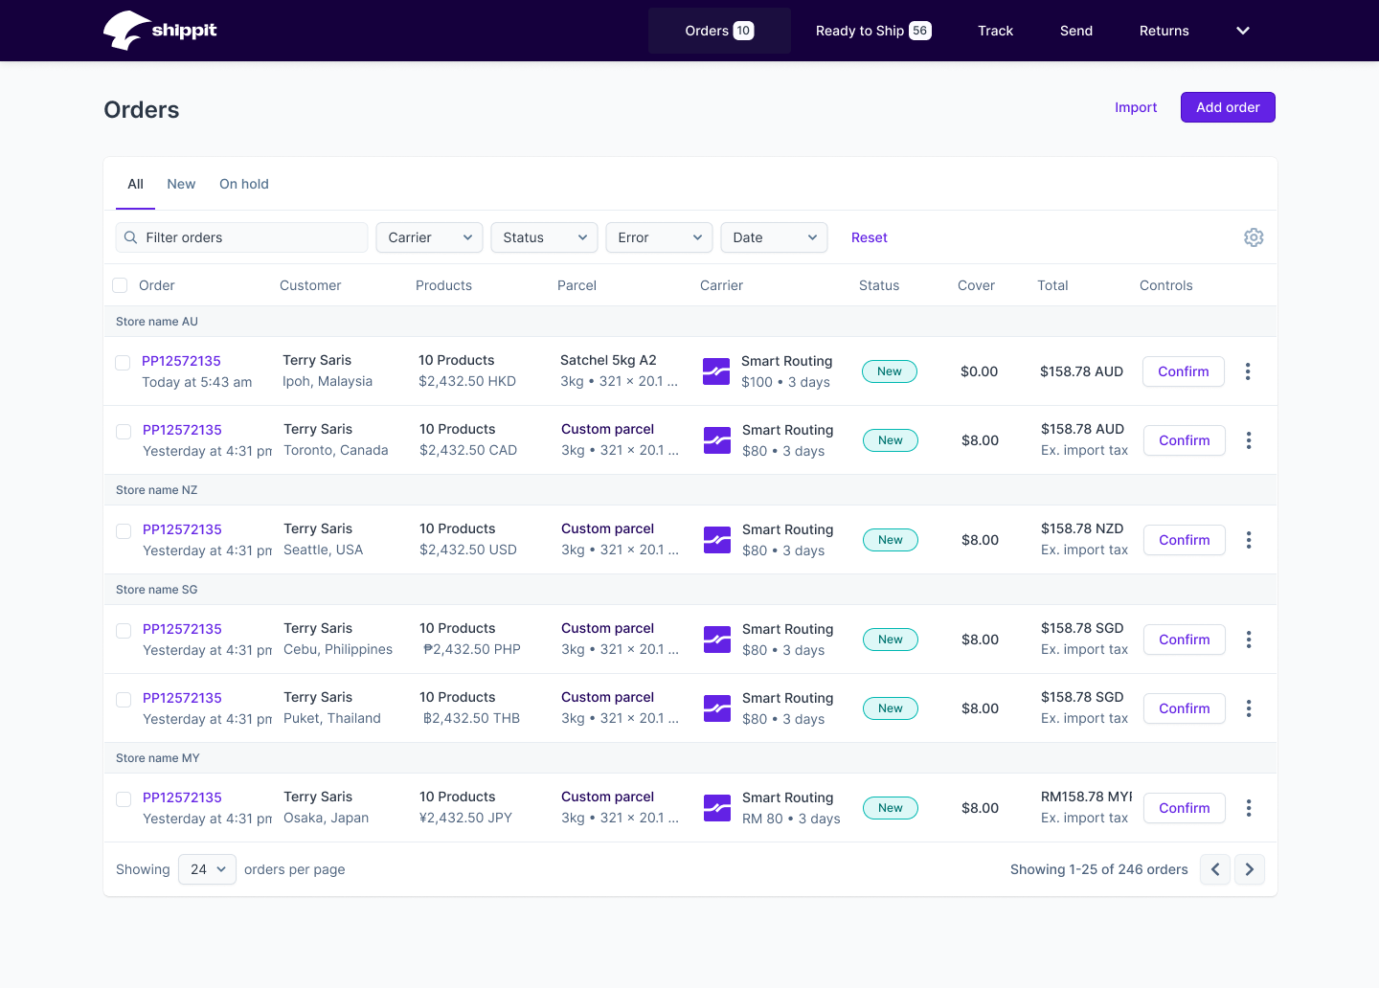Switch to the On hold tab
The image size is (1379, 988).
click(x=243, y=184)
